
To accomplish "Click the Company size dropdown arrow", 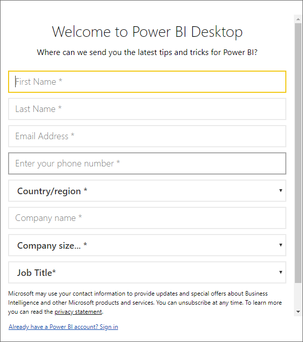I will pos(281,245).
